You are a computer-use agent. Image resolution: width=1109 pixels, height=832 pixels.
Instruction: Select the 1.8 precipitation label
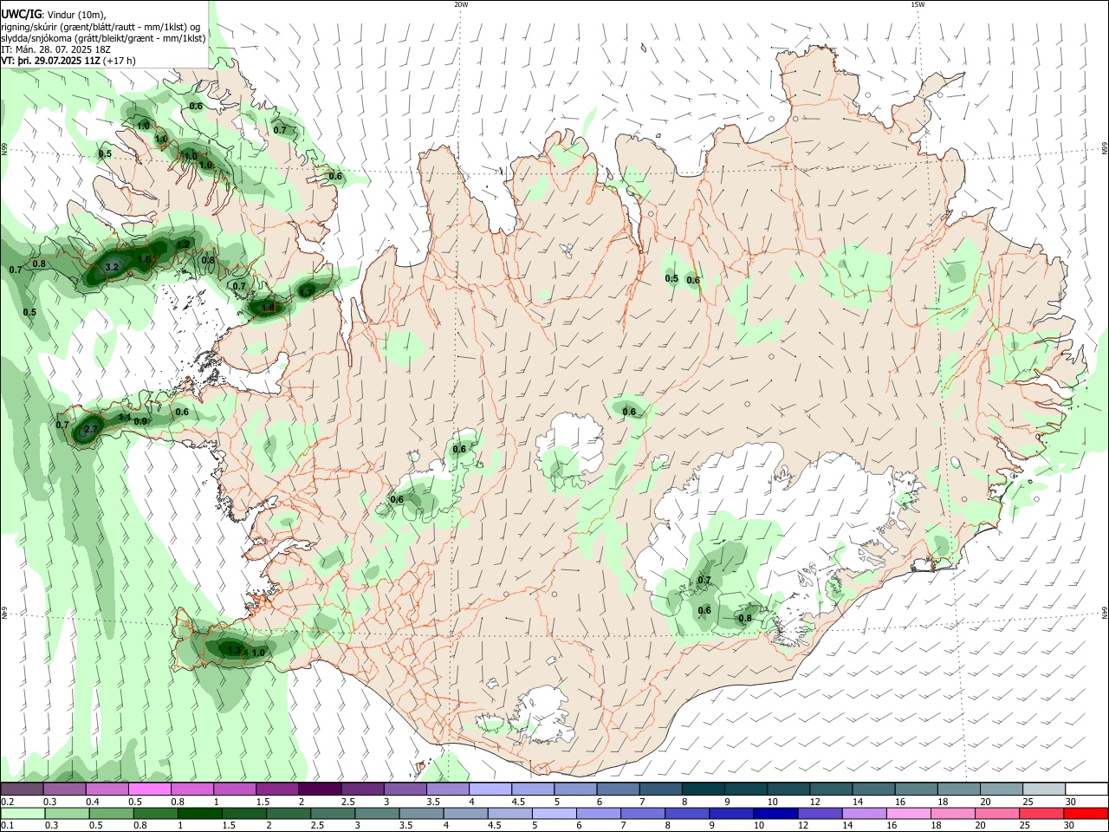(268, 308)
